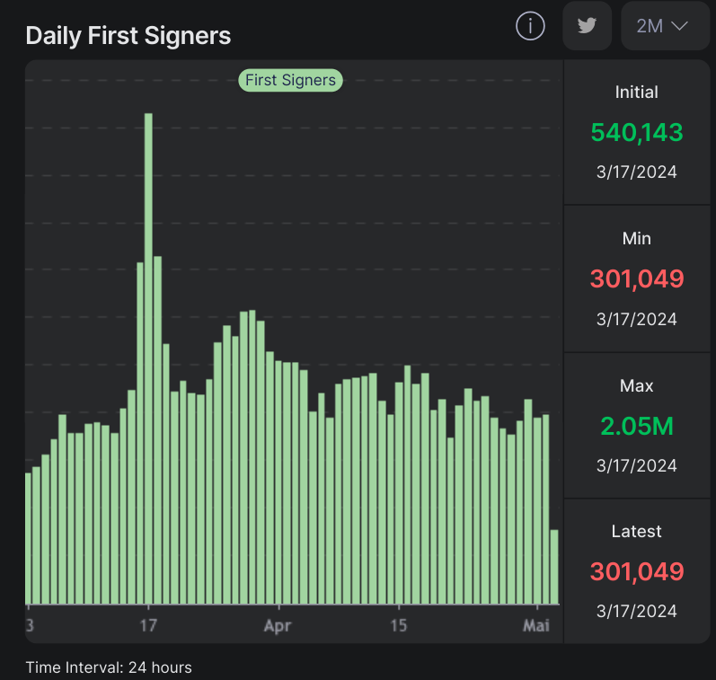The height and width of the screenshot is (680, 716).
Task: Select the Min stat label
Action: click(x=636, y=239)
